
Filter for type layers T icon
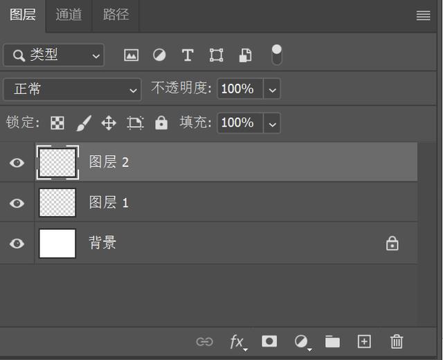[188, 55]
